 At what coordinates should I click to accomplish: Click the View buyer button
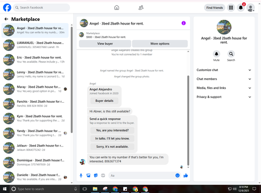[105, 44]
